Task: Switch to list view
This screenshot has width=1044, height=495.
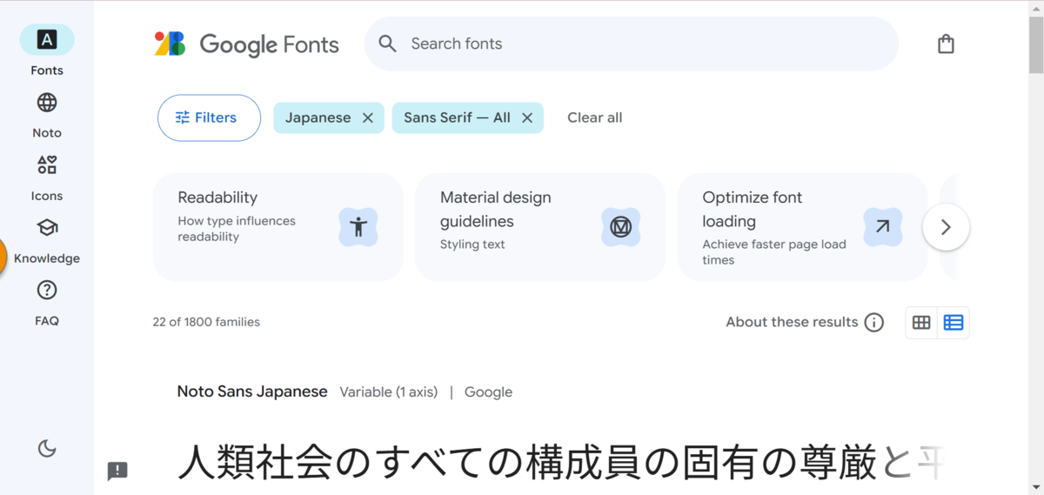Action: coord(954,323)
